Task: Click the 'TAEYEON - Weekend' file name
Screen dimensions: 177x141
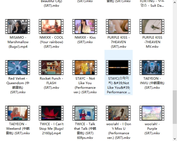Action: tap(18, 129)
